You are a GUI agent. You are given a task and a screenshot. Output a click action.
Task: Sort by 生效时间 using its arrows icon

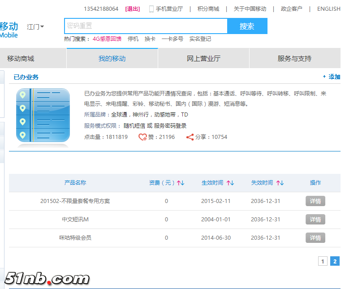[230, 183]
